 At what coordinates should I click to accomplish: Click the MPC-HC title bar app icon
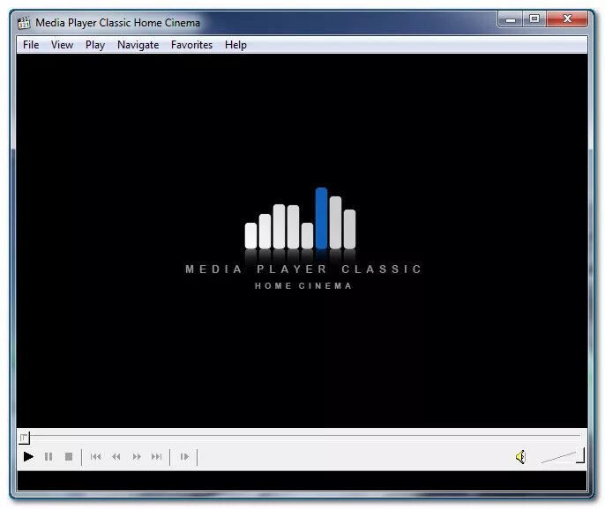click(x=24, y=23)
